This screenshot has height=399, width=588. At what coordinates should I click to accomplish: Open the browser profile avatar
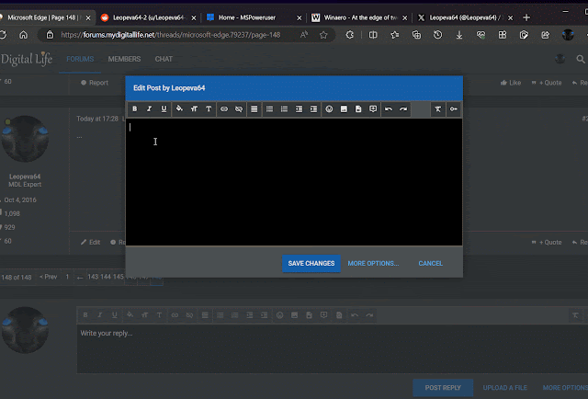coord(568,35)
